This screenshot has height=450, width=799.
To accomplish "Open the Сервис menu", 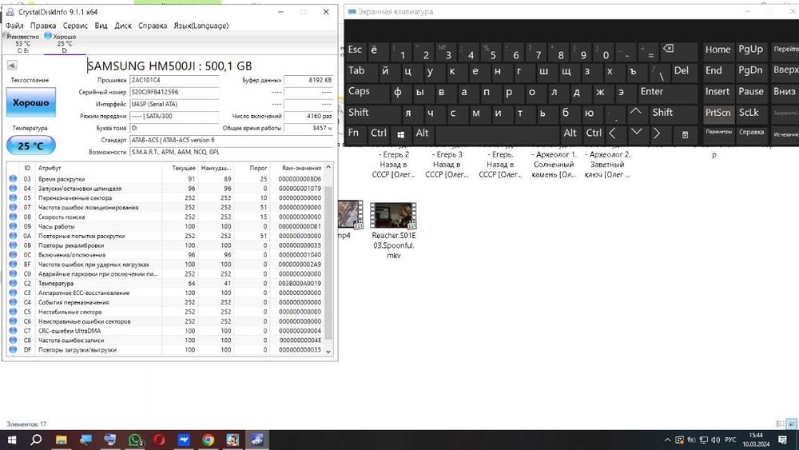I will pos(75,26).
